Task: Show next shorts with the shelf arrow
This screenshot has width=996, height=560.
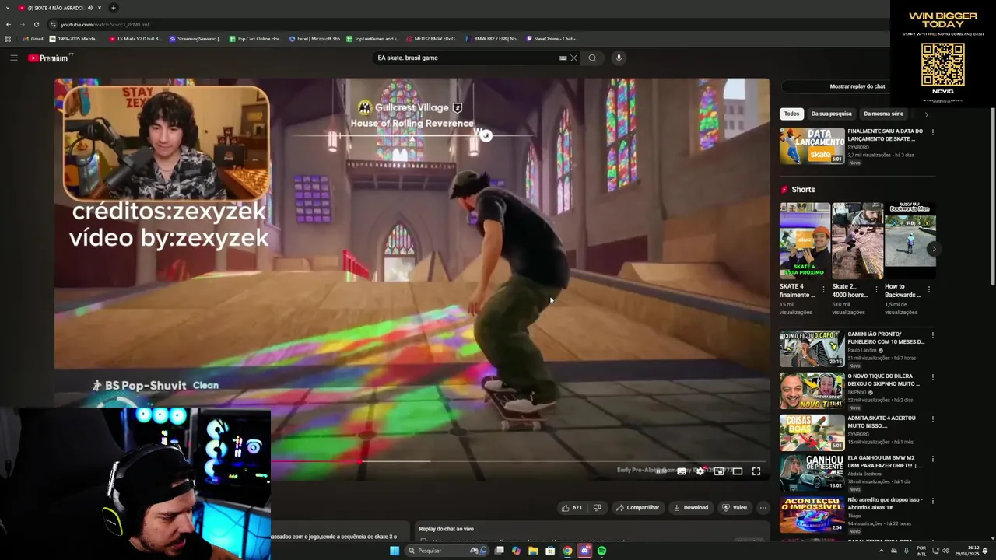Action: [933, 249]
